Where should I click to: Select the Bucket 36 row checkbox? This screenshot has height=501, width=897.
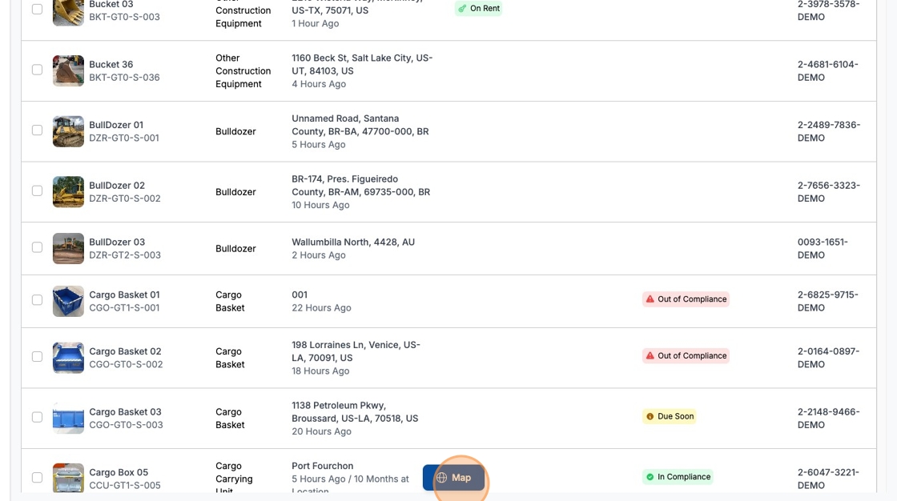37,70
